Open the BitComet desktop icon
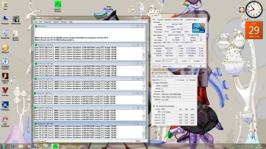Image resolution: width=266 pixels, height=149 pixels. pyautogui.click(x=5, y=48)
